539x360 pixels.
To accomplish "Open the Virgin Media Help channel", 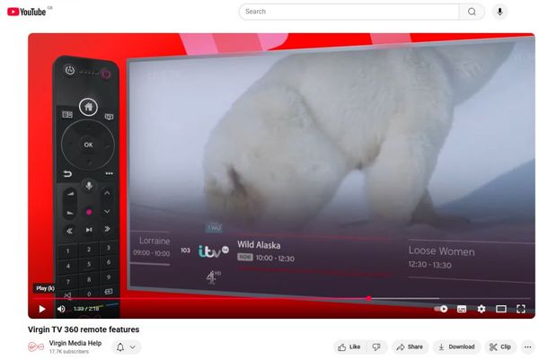I will (x=75, y=343).
